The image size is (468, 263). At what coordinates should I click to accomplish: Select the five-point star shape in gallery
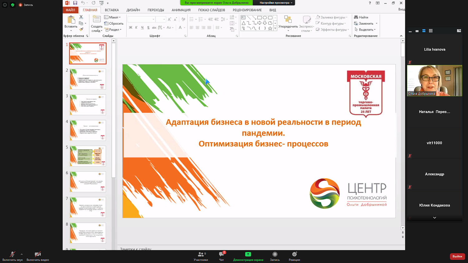pyautogui.click(x=270, y=28)
